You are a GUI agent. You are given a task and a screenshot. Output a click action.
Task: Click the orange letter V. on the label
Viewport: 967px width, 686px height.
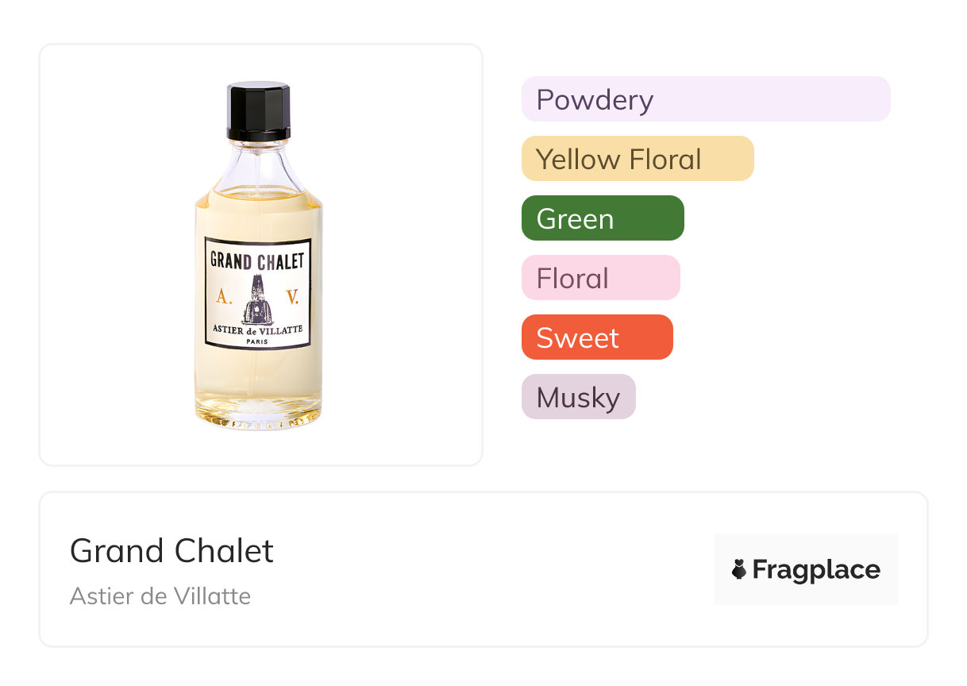292,298
